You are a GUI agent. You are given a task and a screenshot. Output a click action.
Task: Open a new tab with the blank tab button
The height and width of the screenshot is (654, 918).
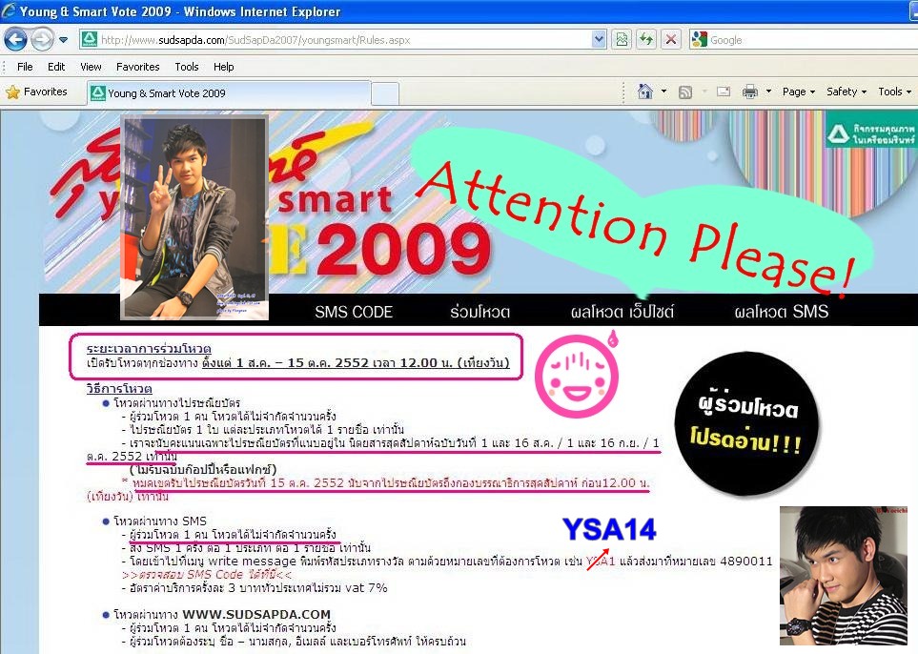(x=385, y=93)
